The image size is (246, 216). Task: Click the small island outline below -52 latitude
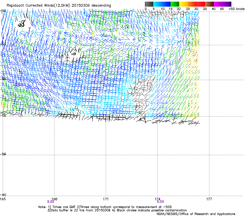(74, 54)
